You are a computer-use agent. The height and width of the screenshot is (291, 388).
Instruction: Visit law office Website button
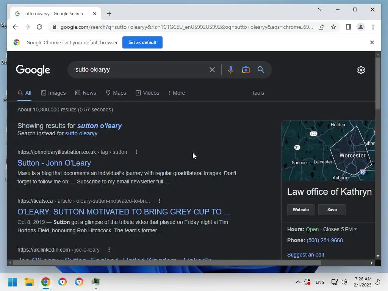coord(300,210)
